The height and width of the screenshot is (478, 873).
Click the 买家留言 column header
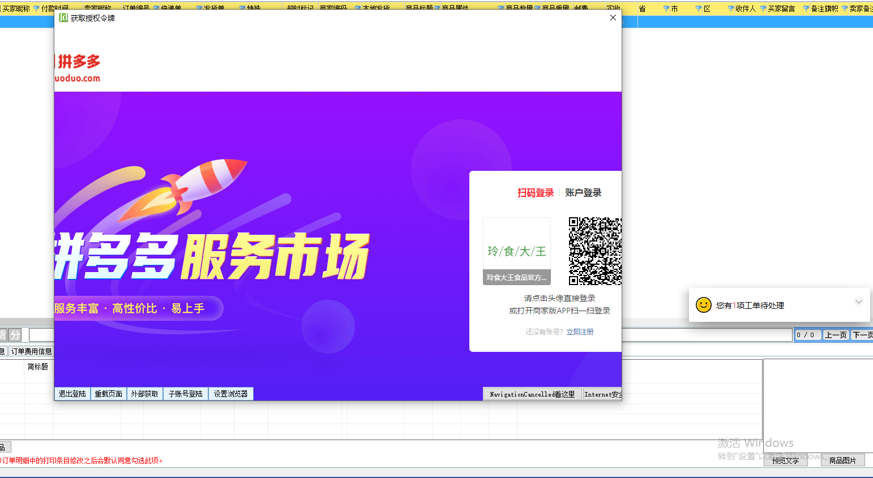click(x=781, y=9)
